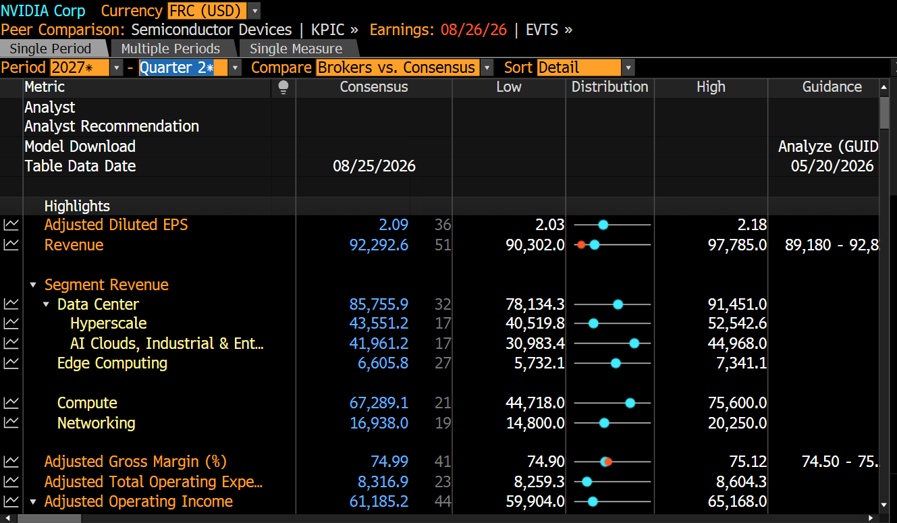Open the chart icon for Adjusted Operating Income
This screenshot has width=897, height=523.
[11, 501]
